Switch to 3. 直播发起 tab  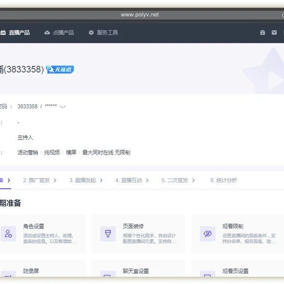82,180
